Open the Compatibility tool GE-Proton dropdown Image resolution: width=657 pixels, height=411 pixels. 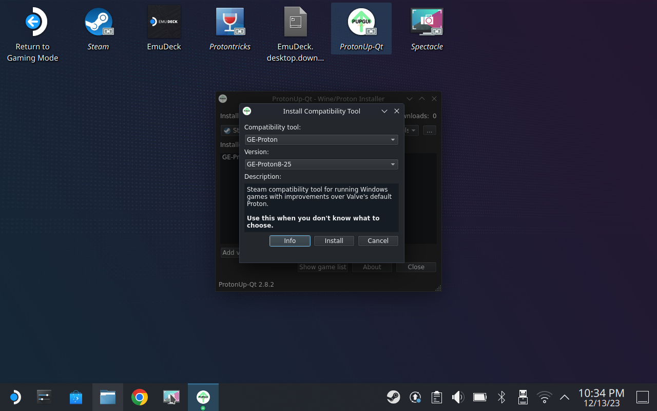coord(321,140)
